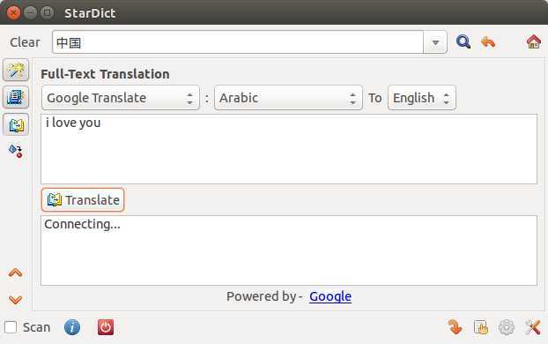The width and height of the screenshot is (548, 344).
Task: Click the red power quit icon
Action: pos(106,327)
